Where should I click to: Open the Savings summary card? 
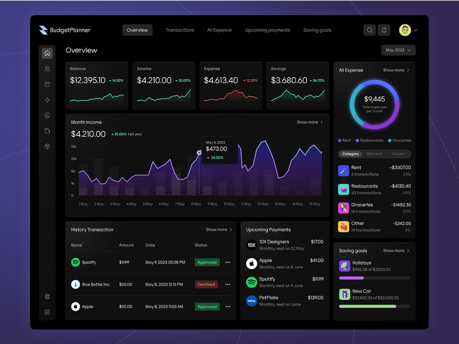tap(298, 86)
